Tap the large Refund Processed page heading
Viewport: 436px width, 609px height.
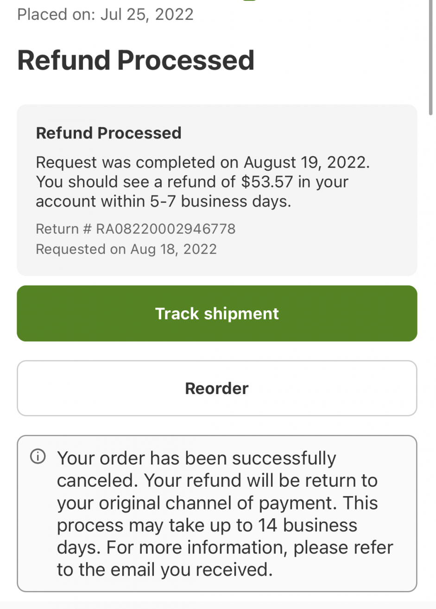click(x=136, y=60)
